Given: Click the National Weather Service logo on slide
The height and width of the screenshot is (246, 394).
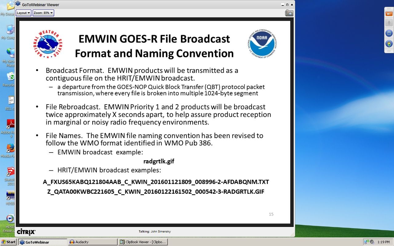Looking at the screenshot, I should tap(48, 44).
